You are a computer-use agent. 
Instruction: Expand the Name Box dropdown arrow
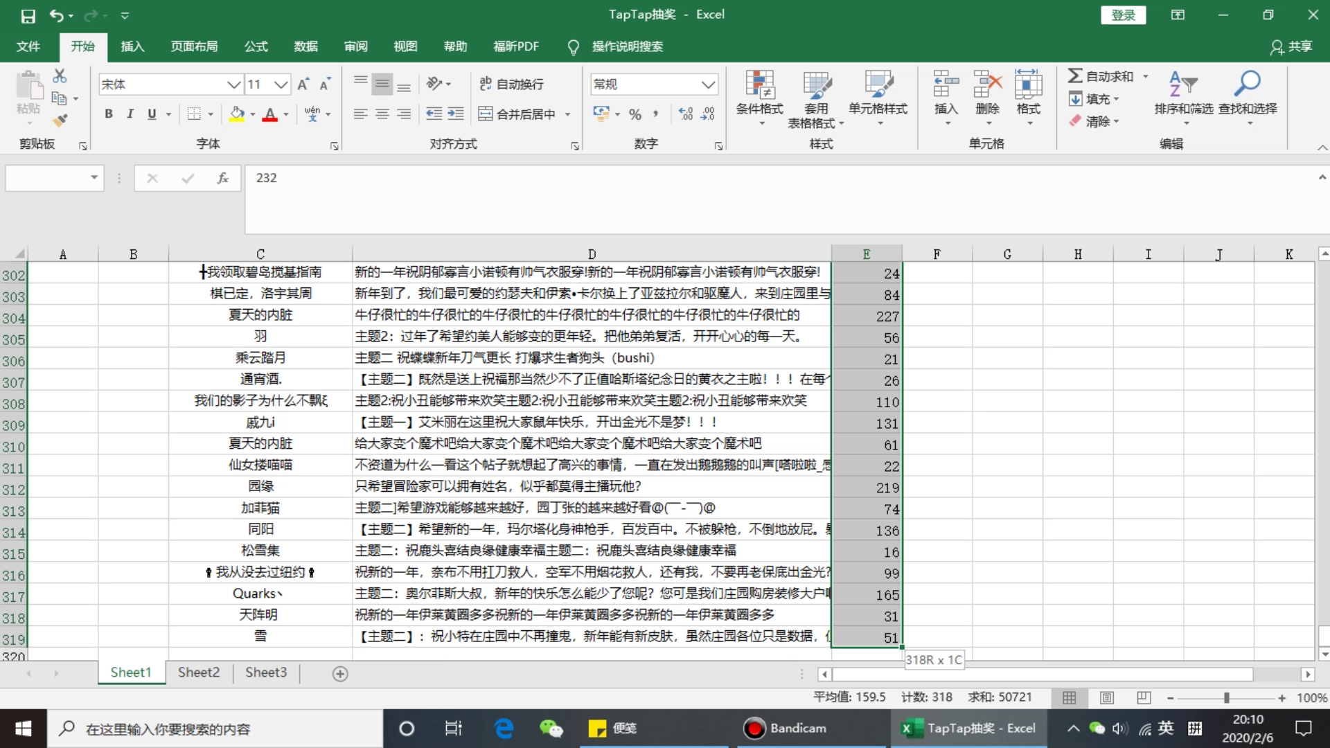point(94,178)
